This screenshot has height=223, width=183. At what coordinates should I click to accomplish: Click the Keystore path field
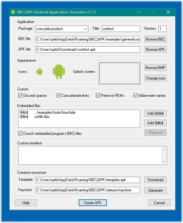[x=88, y=190]
